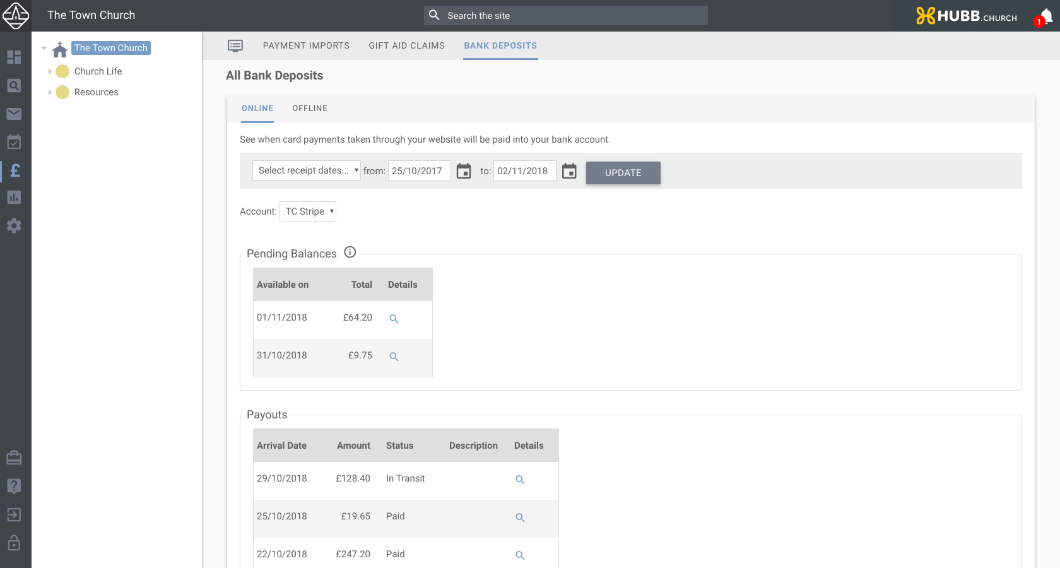1060x568 pixels.
Task: Click the £247.20 payout amount
Action: (353, 554)
